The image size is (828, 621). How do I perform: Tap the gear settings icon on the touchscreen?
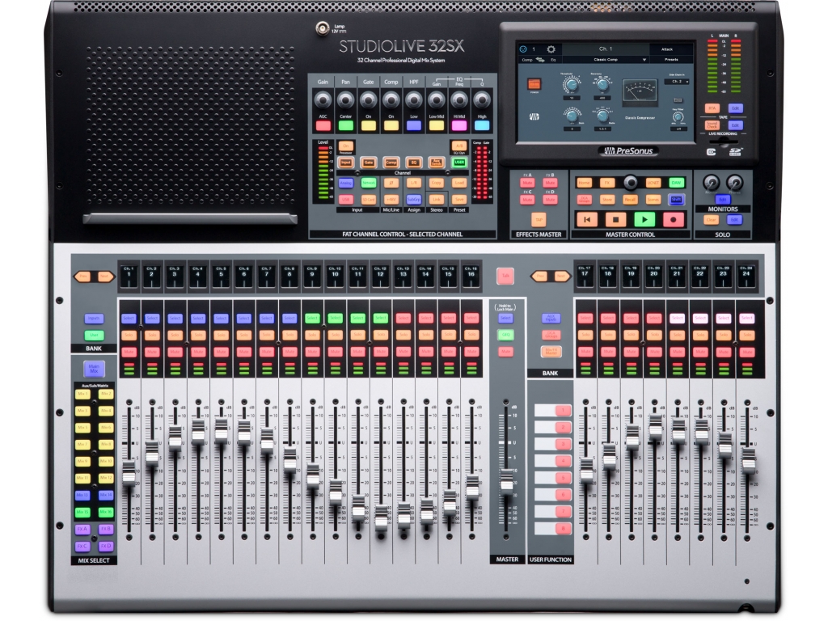coord(551,49)
